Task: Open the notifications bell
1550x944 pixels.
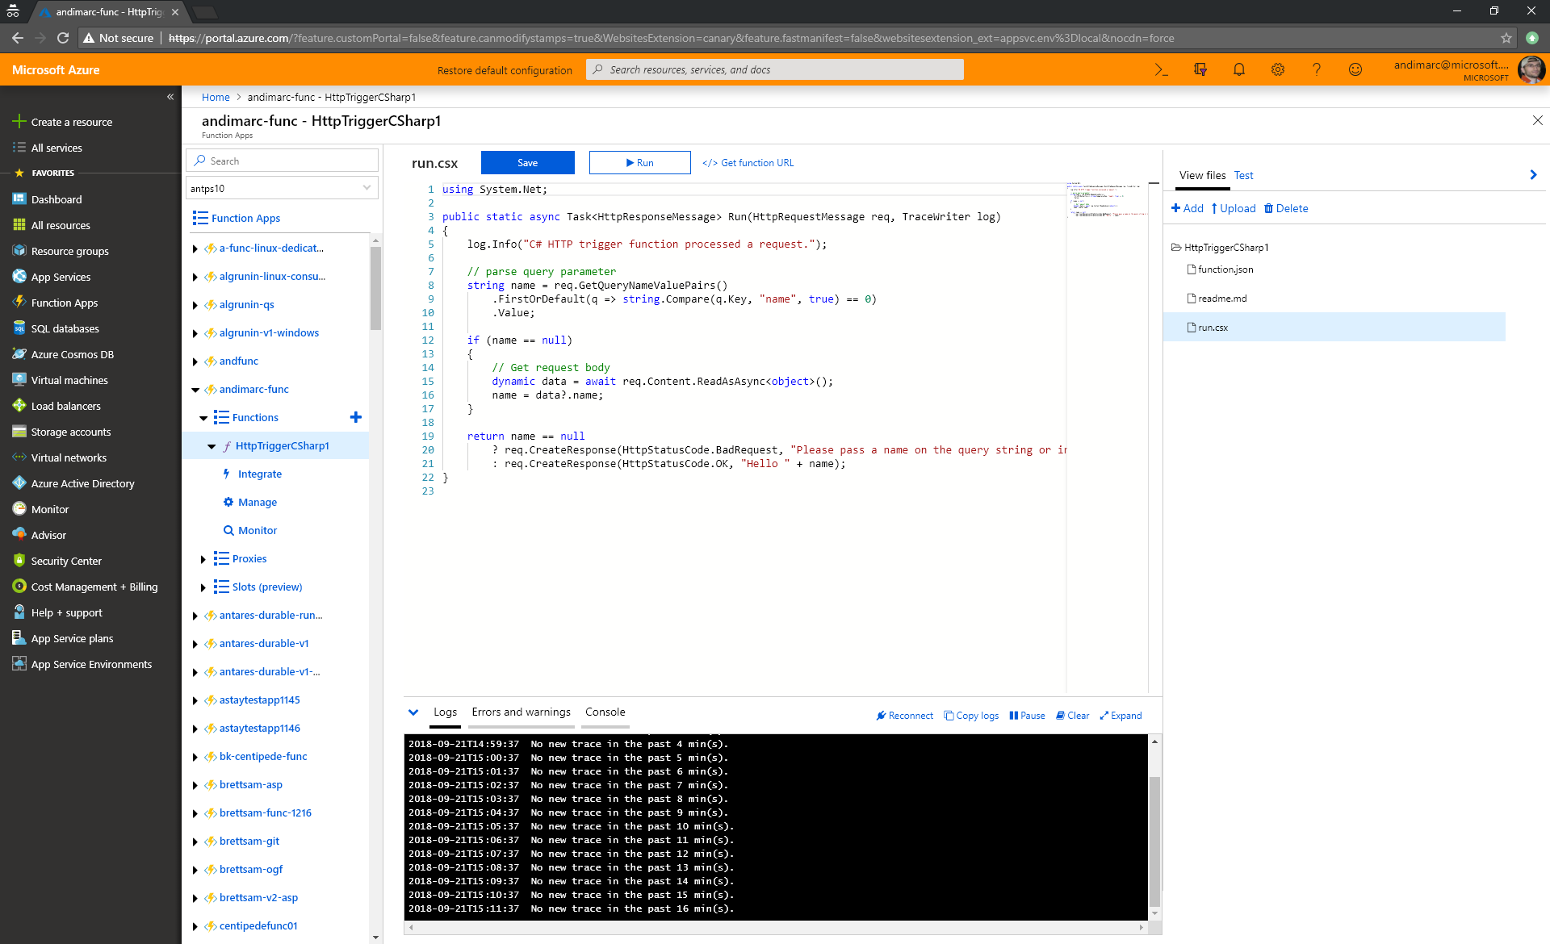Action: [x=1239, y=69]
